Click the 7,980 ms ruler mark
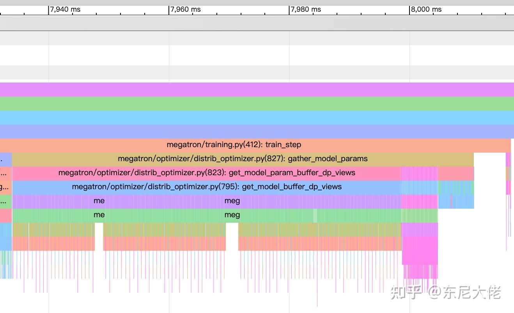 305,9
